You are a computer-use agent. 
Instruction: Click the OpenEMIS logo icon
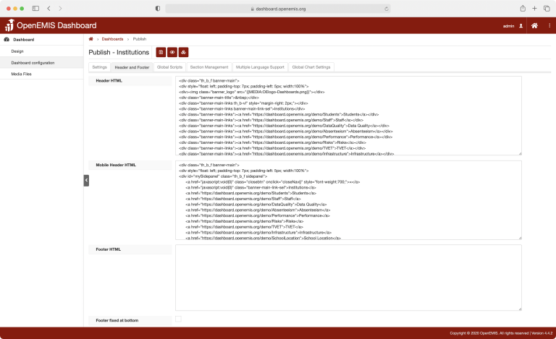9,25
